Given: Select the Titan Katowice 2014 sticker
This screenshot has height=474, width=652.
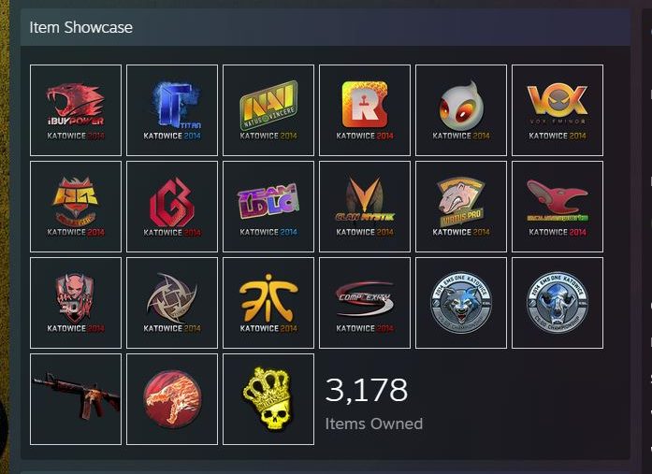Looking at the screenshot, I should pos(172,110).
